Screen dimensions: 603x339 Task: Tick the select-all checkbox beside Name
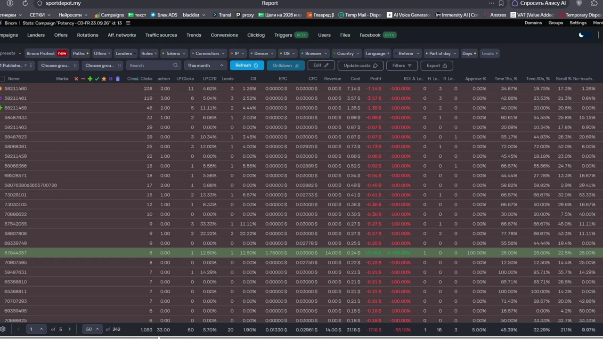coord(2,79)
